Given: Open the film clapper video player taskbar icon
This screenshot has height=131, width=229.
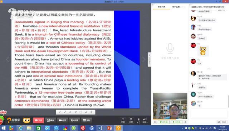Looking at the screenshot, I should coord(92,128).
